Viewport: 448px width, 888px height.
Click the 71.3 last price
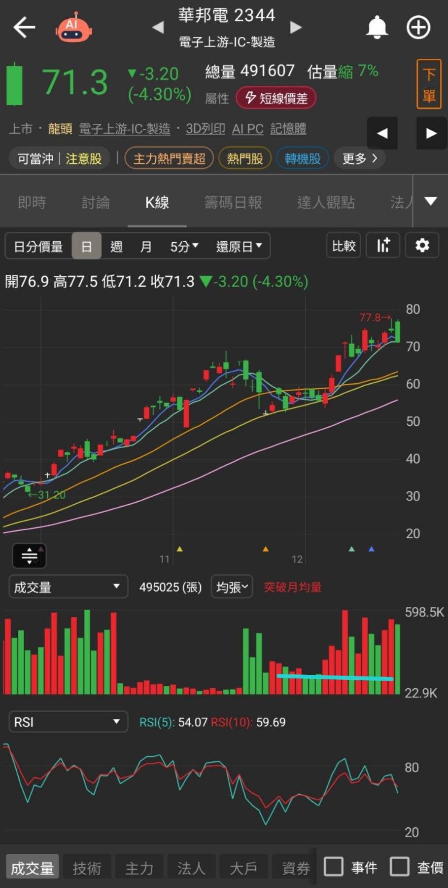[x=75, y=82]
